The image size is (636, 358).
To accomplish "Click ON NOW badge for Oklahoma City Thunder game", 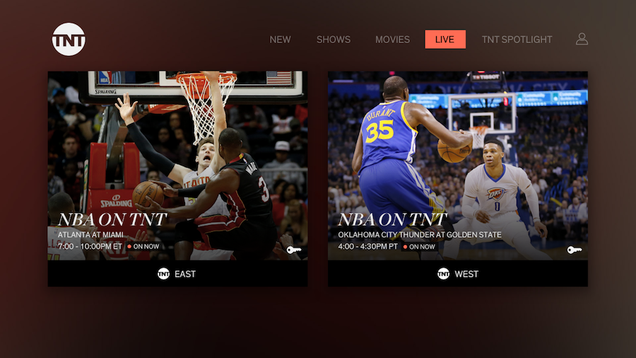I will pyautogui.click(x=419, y=246).
